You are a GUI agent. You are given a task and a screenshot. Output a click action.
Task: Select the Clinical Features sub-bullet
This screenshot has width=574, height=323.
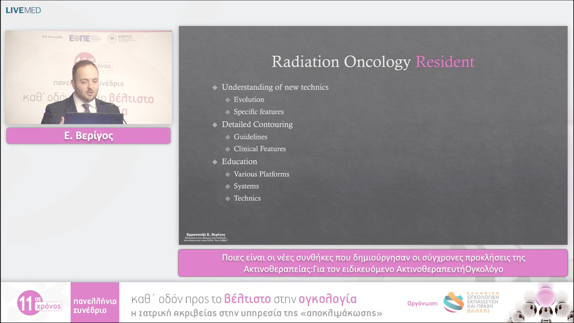tap(259, 149)
